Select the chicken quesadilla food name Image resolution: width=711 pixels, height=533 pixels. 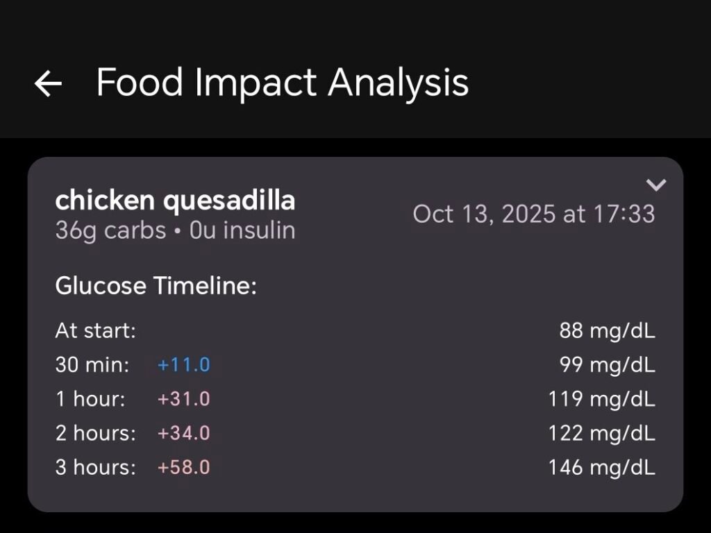click(x=175, y=201)
